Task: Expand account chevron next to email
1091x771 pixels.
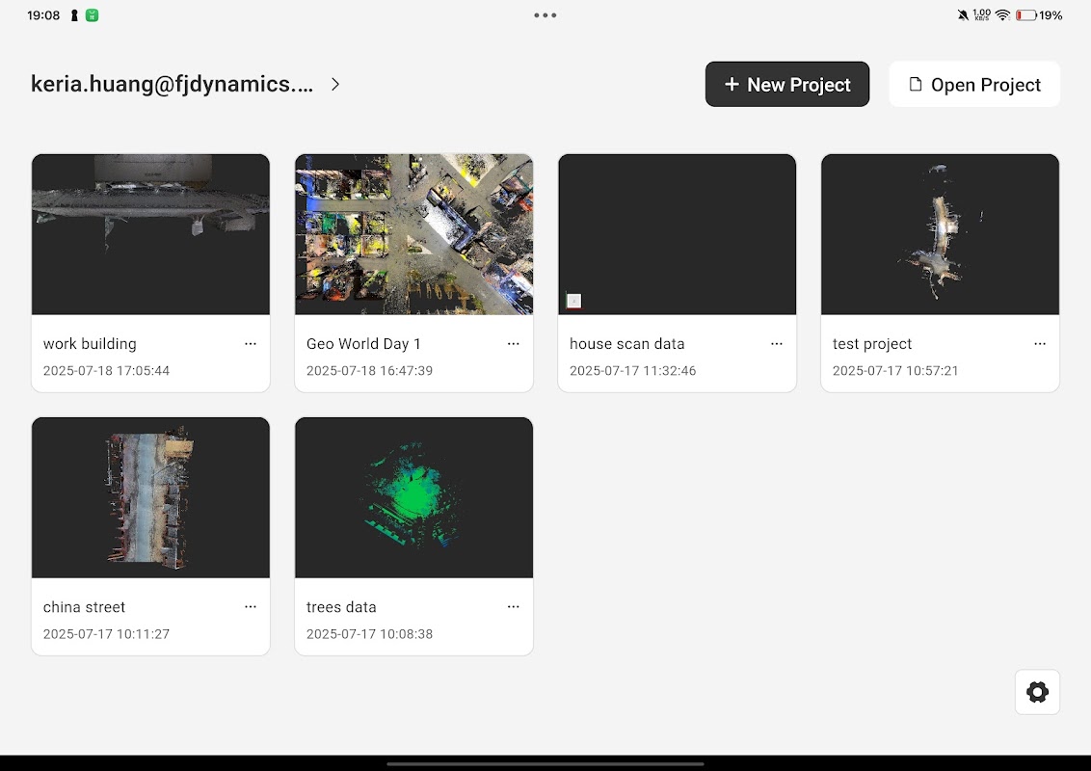Action: (335, 84)
